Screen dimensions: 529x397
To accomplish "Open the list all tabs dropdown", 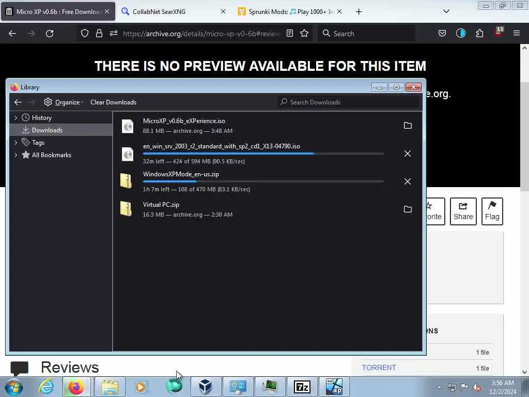I will [446, 11].
